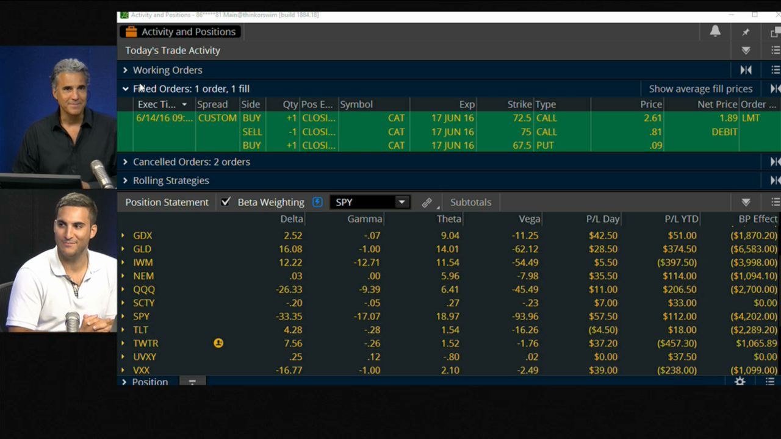Expand the Position section at the bottom

124,382
